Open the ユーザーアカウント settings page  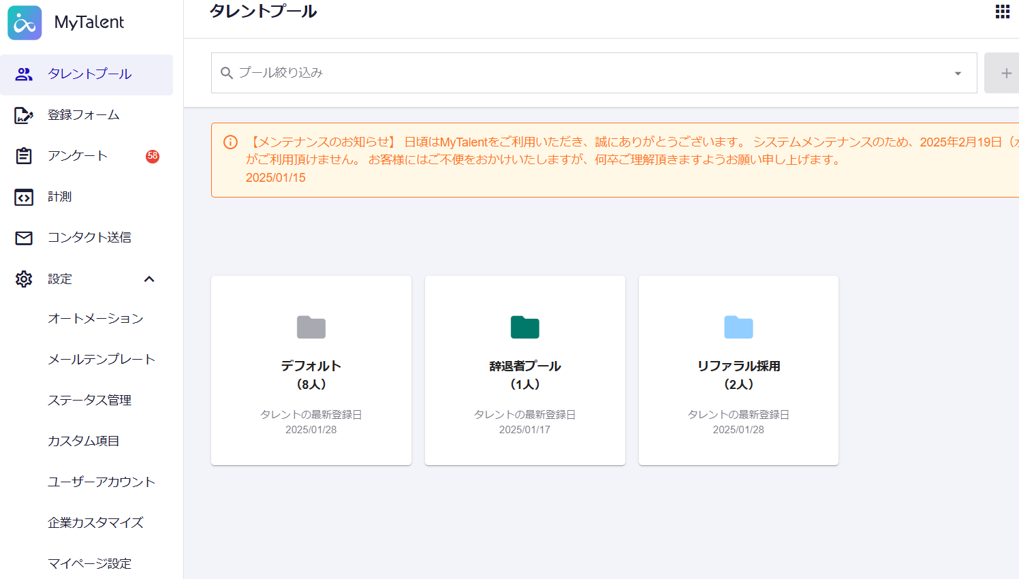pyautogui.click(x=101, y=482)
